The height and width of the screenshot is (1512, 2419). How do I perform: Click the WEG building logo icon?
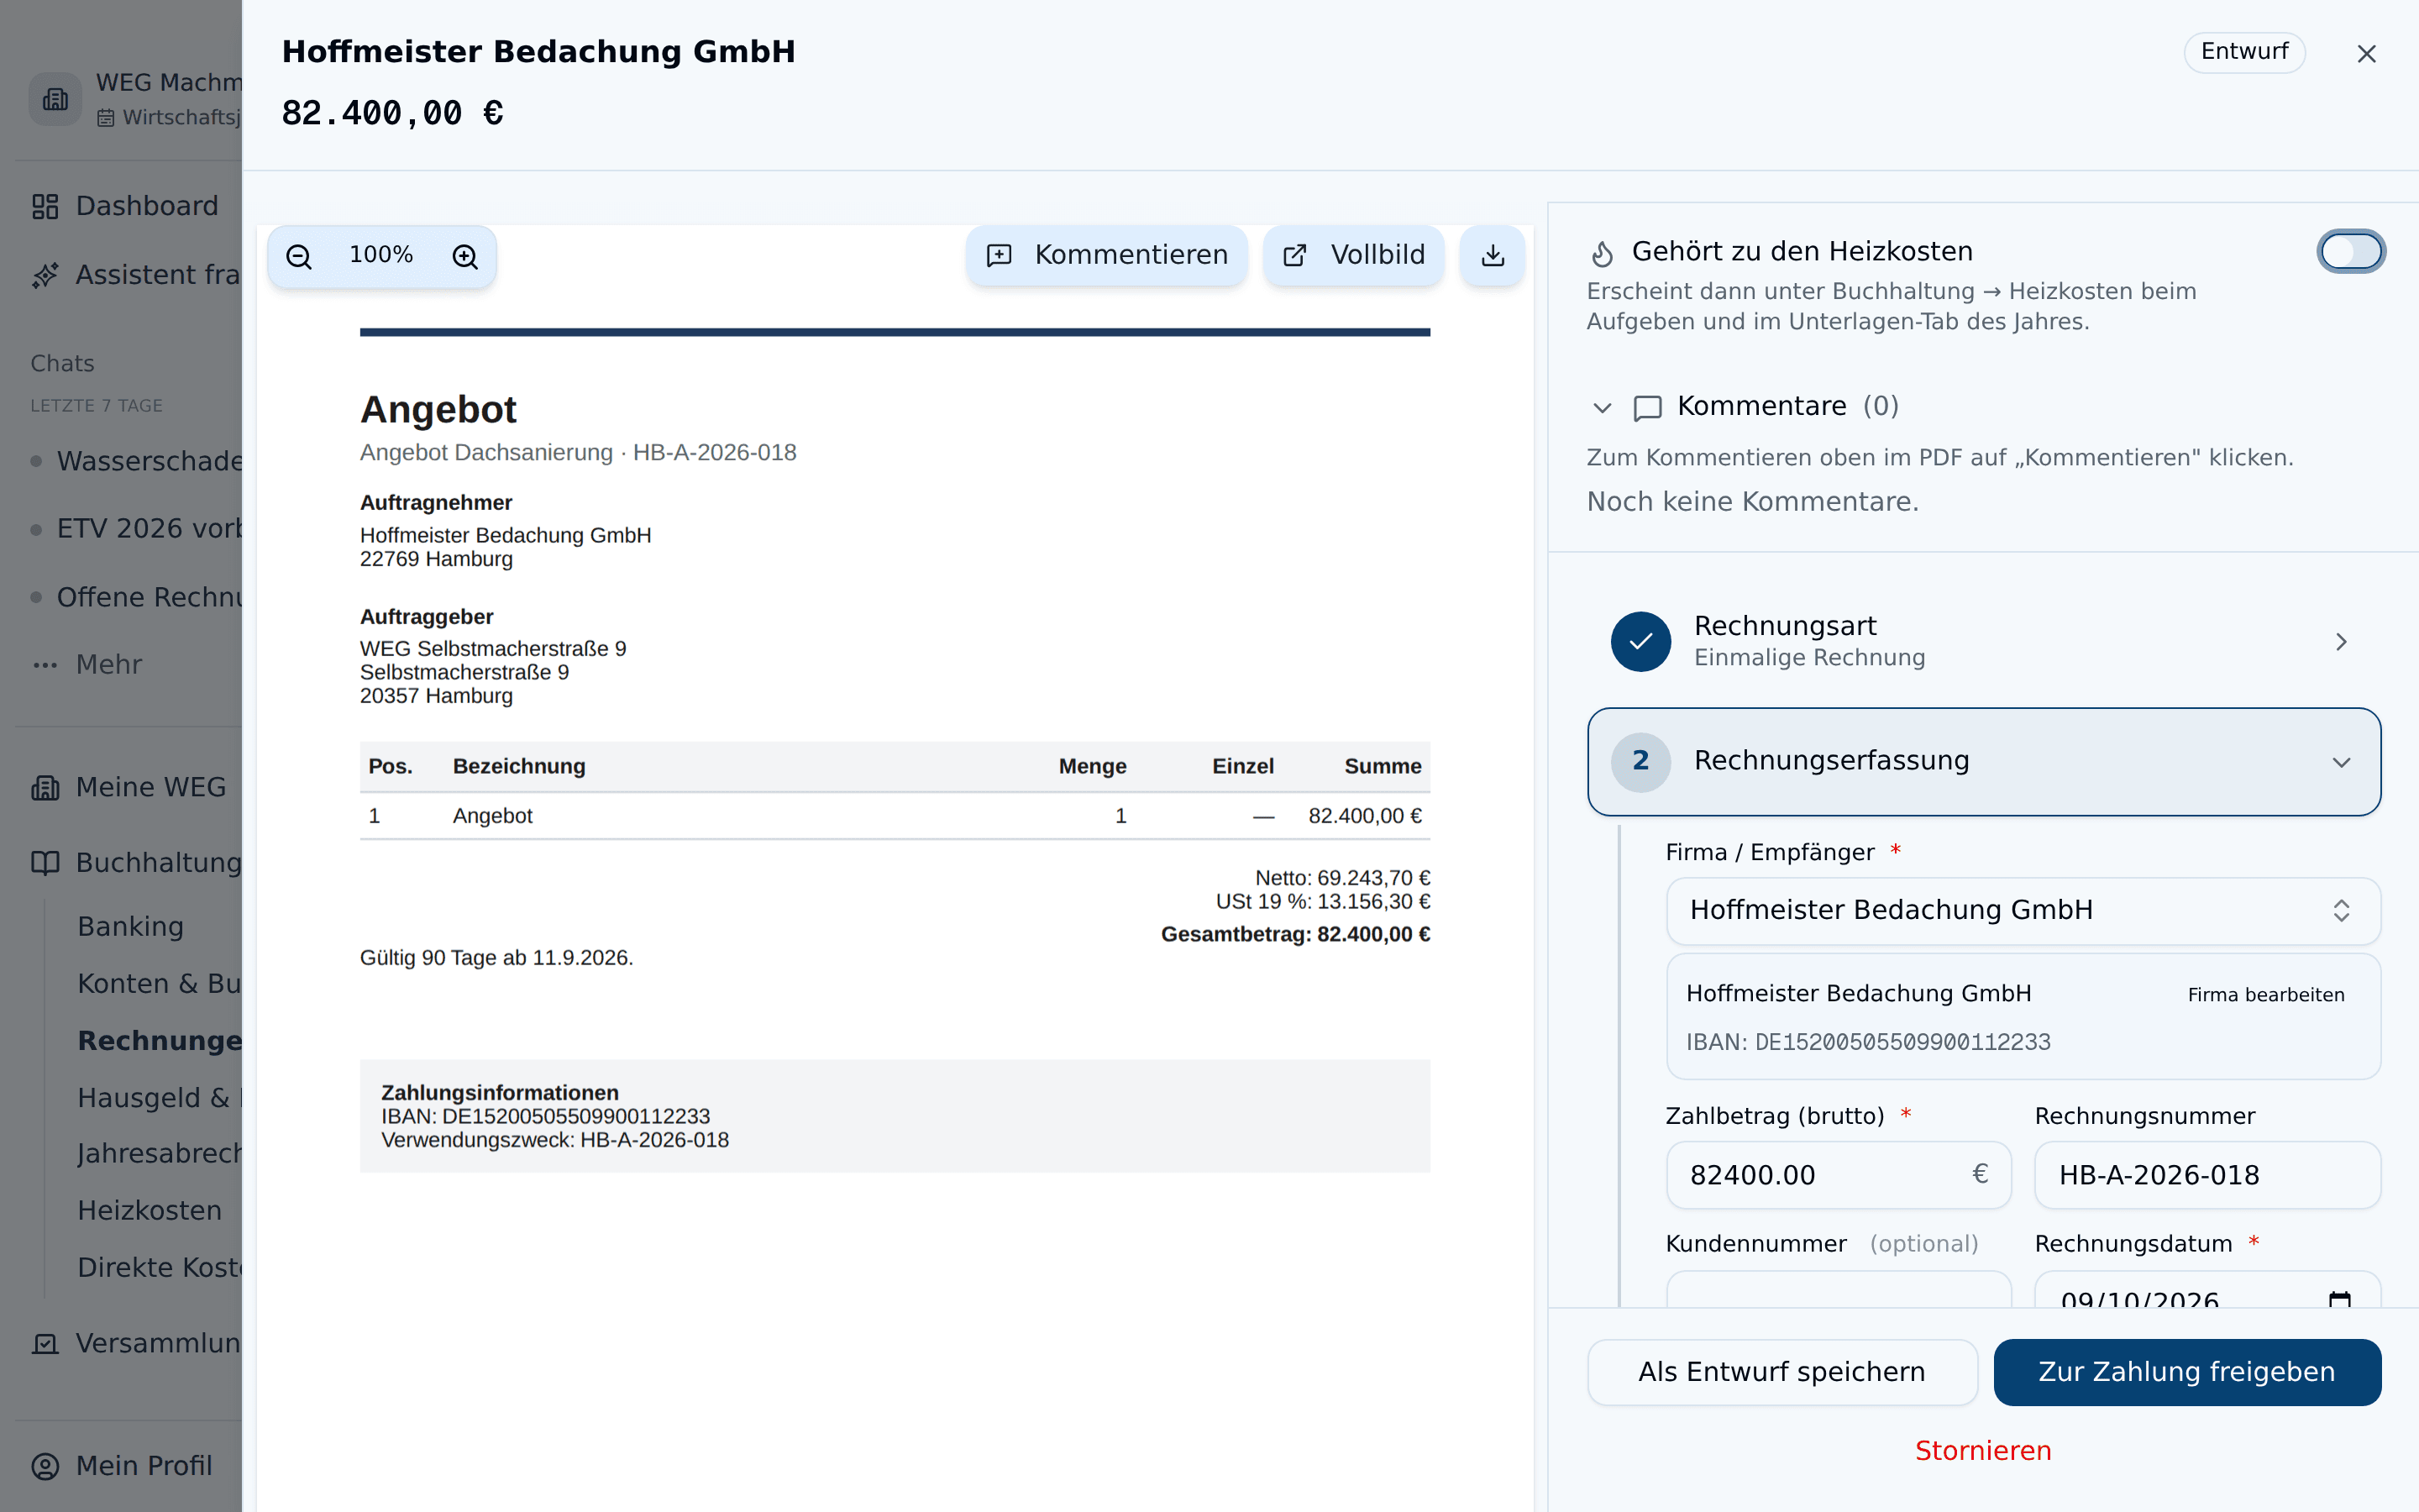coord(55,99)
